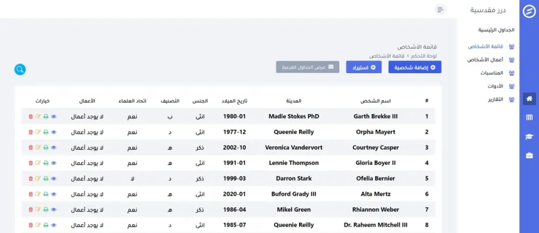The height and width of the screenshot is (233, 539).
Task: View Garth Brekke III with eye icon
Action: coord(53,116)
